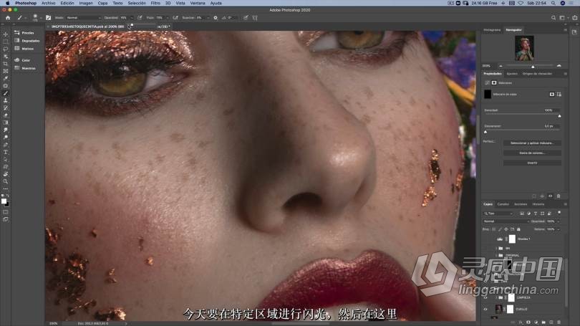This screenshot has height=326, width=580.
Task: Open the brush settings panel icon
Action: click(x=48, y=17)
